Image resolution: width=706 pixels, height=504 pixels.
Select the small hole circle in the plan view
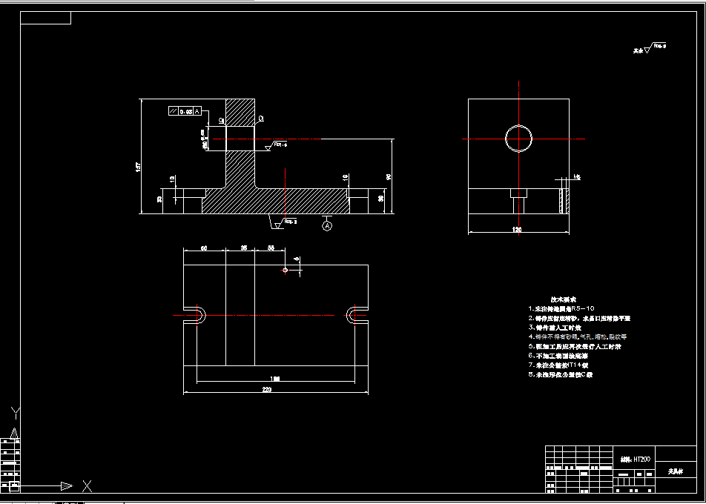click(x=285, y=270)
